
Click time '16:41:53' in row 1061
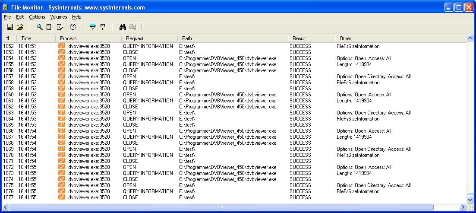point(27,101)
